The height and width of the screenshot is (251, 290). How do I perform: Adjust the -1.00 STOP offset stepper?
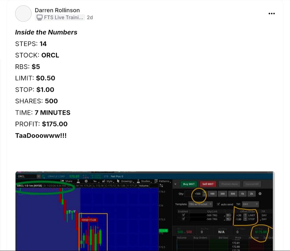tap(245, 219)
